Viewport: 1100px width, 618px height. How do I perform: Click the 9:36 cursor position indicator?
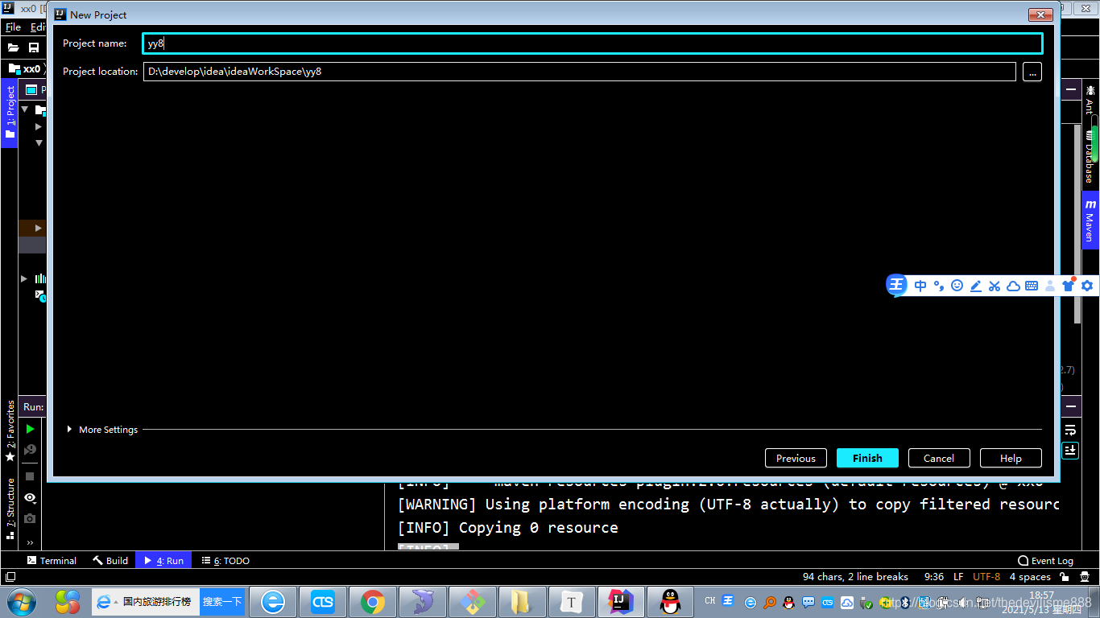[934, 576]
